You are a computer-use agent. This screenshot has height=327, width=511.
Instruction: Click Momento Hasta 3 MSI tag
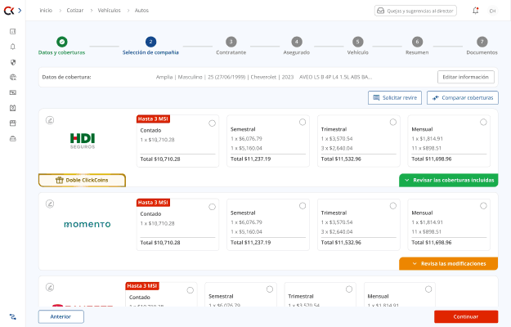(153, 203)
